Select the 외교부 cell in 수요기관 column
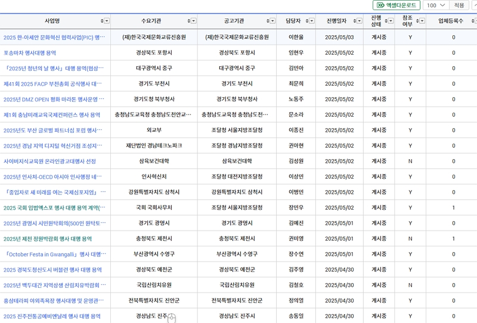The image size is (477, 323). point(154,131)
